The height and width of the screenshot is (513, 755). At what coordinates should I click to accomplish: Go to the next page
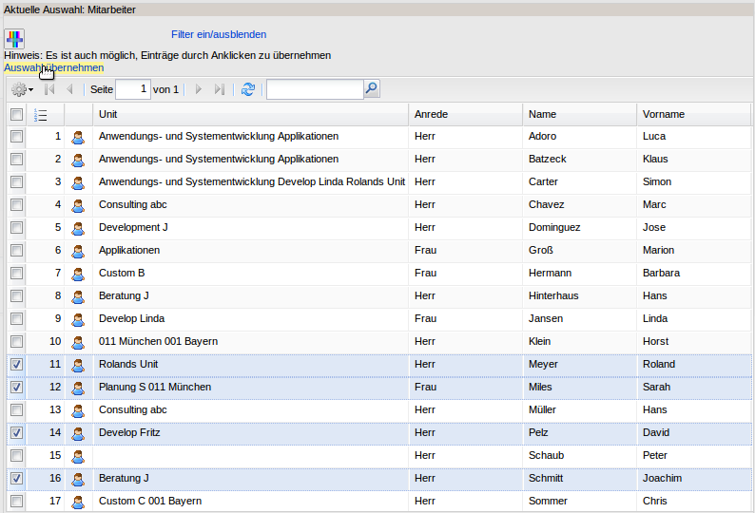pyautogui.click(x=199, y=89)
